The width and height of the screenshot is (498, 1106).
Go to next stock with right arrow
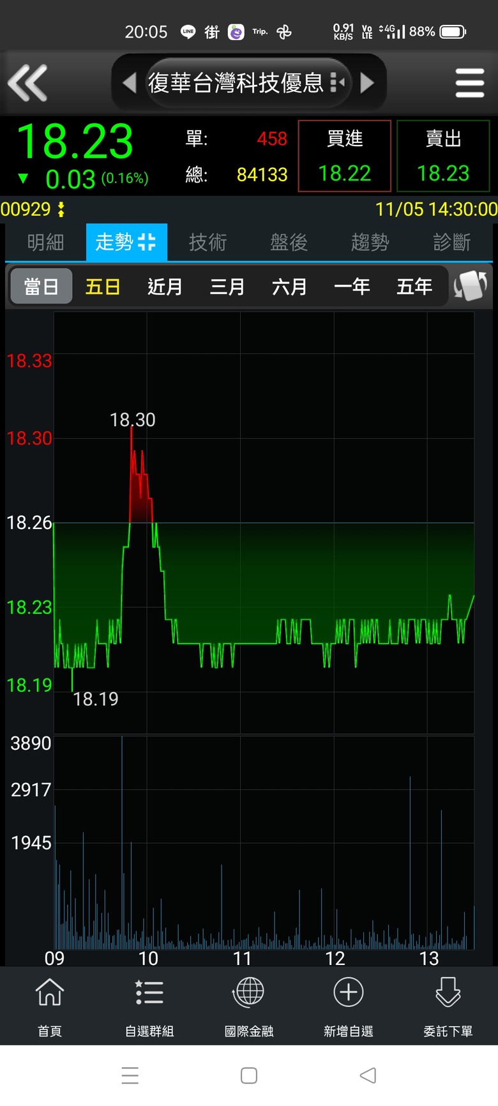(x=367, y=82)
